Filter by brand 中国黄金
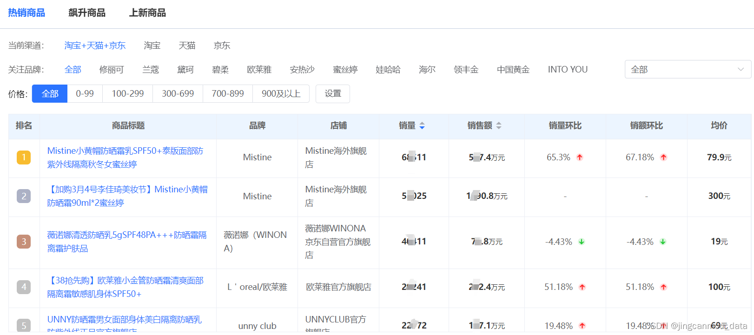The height and width of the screenshot is (335, 754). (513, 70)
